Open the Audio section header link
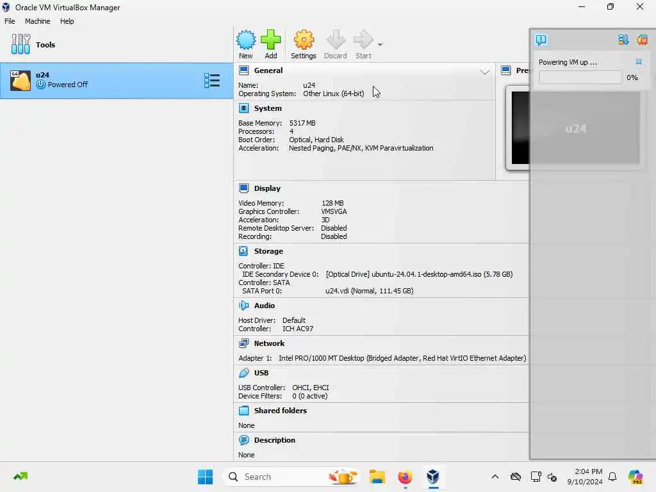This screenshot has height=492, width=656. (265, 306)
